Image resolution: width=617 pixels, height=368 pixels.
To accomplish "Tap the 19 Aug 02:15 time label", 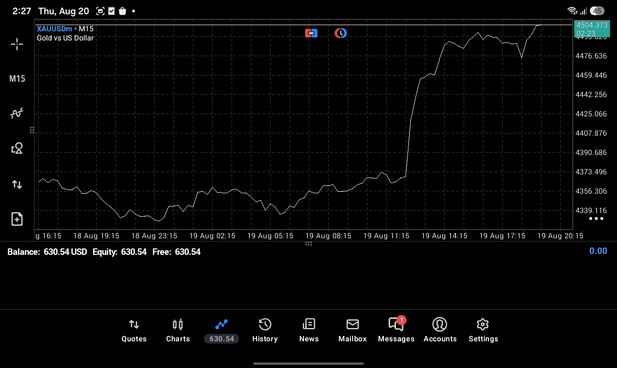I will pyautogui.click(x=212, y=236).
